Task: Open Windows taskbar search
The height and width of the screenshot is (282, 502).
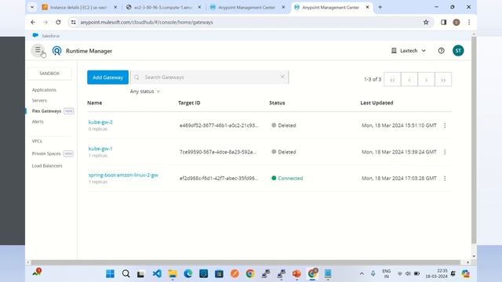Action: 125,273
